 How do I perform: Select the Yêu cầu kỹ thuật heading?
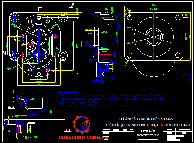(68, 92)
